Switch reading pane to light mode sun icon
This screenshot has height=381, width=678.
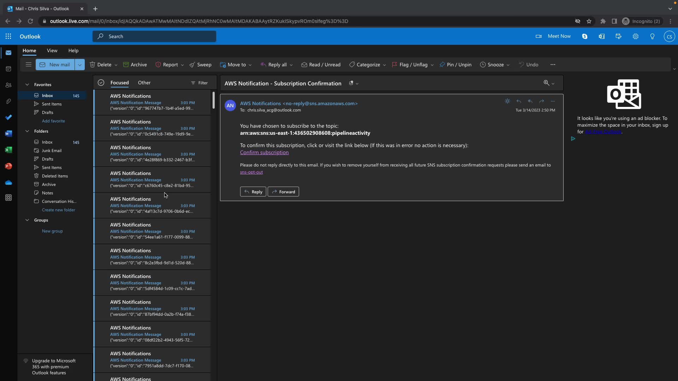click(x=507, y=101)
